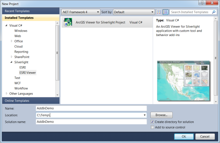Collapse the Visual C# tree node
The width and height of the screenshot is (220, 143).
6,25
